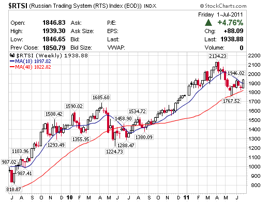269x202 pixels.
Task: Click the 1500 y-axis tick label
Action: coord(254,120)
